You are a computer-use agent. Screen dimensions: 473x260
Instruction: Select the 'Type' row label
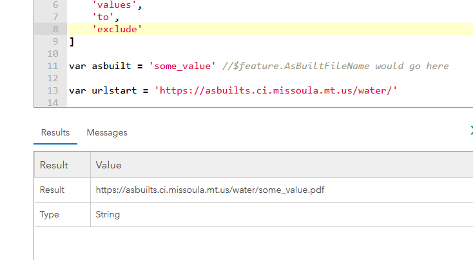pos(49,214)
